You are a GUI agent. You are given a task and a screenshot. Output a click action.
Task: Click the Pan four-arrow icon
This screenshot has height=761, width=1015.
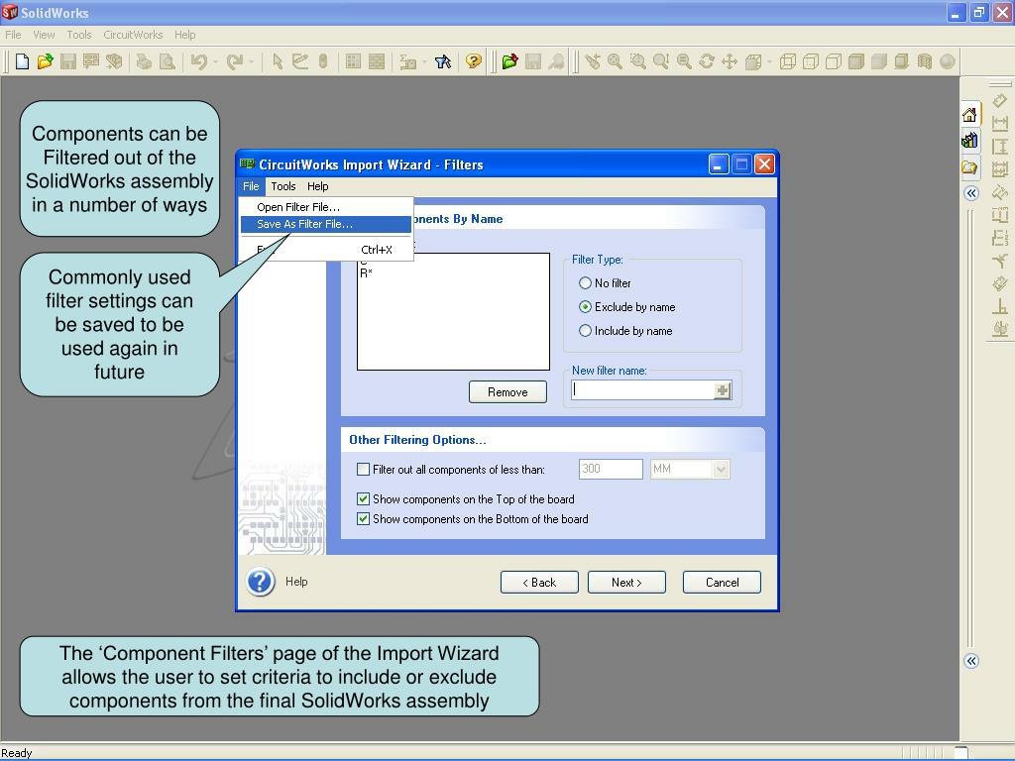tap(730, 61)
